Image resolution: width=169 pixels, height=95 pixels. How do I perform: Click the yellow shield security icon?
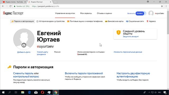pos(119,32)
